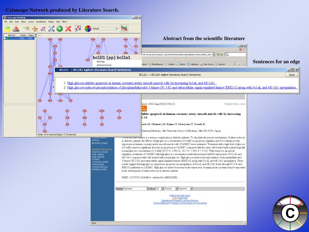Open the Resize toolbar menu in the browser
Image resolution: width=309 pixels, height=232 pixels.
[x=181, y=64]
